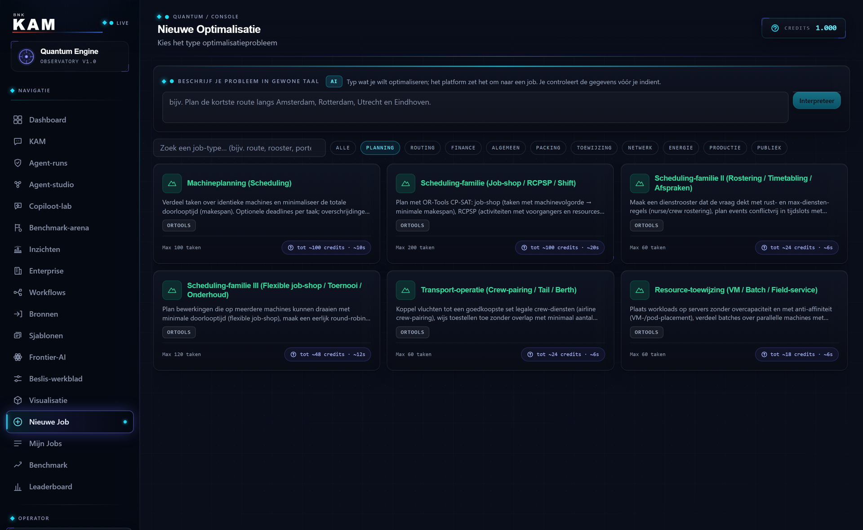
Task: Filter by NETWERK category
Action: coord(640,148)
